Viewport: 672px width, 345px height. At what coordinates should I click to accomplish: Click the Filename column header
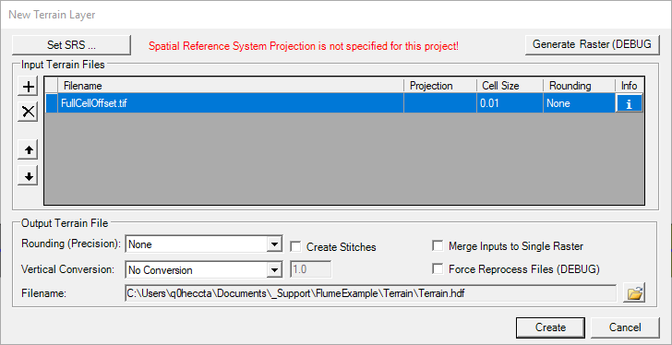pyautogui.click(x=231, y=86)
